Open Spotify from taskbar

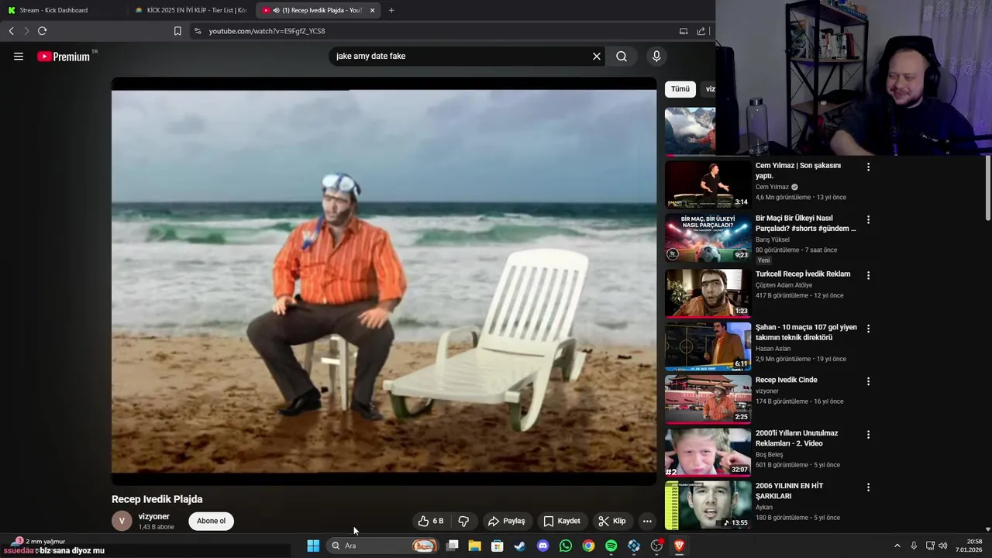(x=611, y=546)
